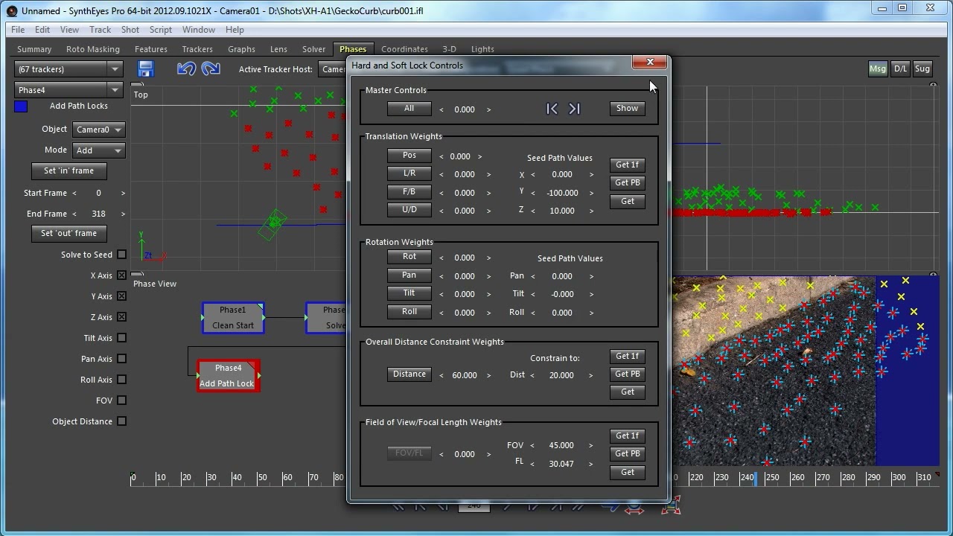The image size is (953, 536).
Task: Toggle the Sug button
Action: point(922,69)
